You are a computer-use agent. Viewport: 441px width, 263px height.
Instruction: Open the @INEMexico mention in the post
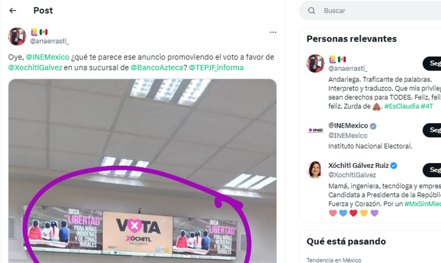tap(47, 57)
